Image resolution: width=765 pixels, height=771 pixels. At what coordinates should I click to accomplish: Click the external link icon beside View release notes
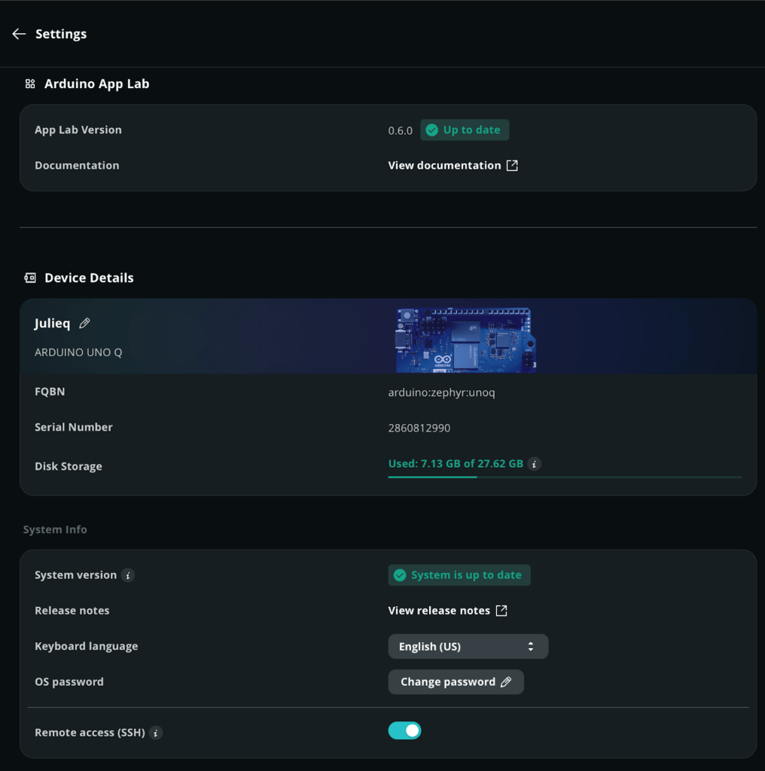click(501, 611)
